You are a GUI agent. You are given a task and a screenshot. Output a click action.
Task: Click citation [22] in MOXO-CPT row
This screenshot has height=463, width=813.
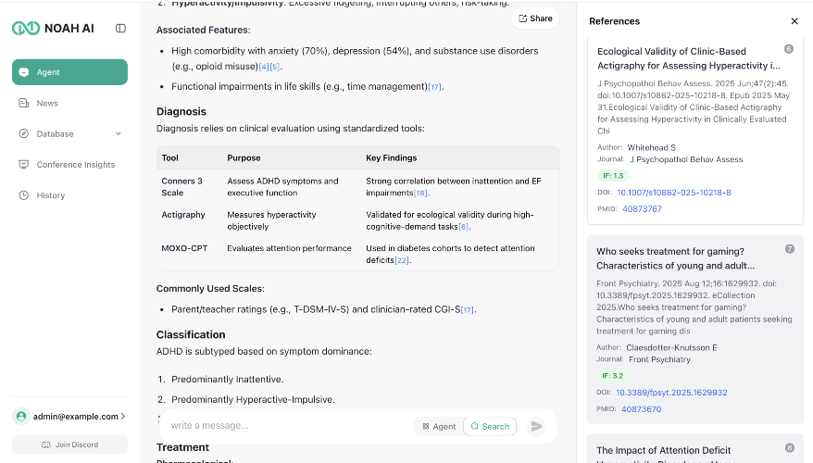pyautogui.click(x=402, y=260)
